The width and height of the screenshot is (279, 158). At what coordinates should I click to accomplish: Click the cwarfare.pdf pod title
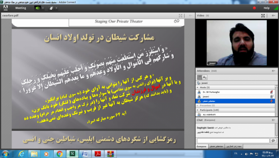(x=10, y=16)
